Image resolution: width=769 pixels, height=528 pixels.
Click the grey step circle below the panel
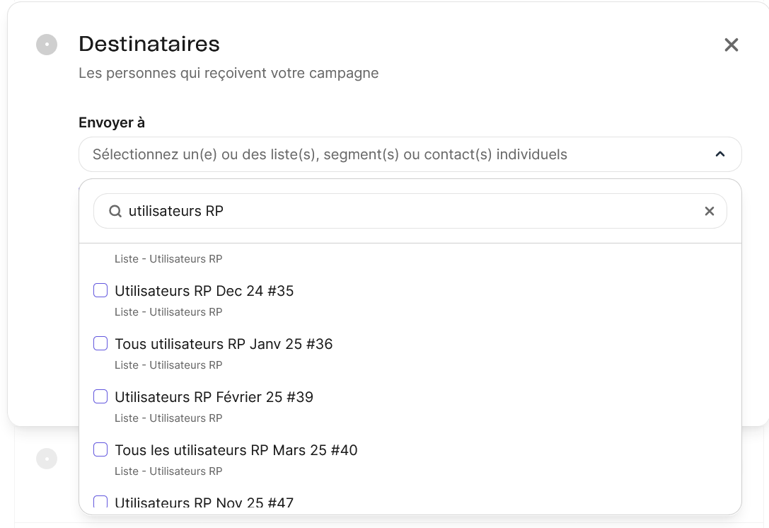(x=47, y=459)
